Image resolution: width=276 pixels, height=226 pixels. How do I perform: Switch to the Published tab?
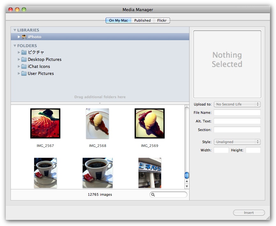[x=142, y=20]
